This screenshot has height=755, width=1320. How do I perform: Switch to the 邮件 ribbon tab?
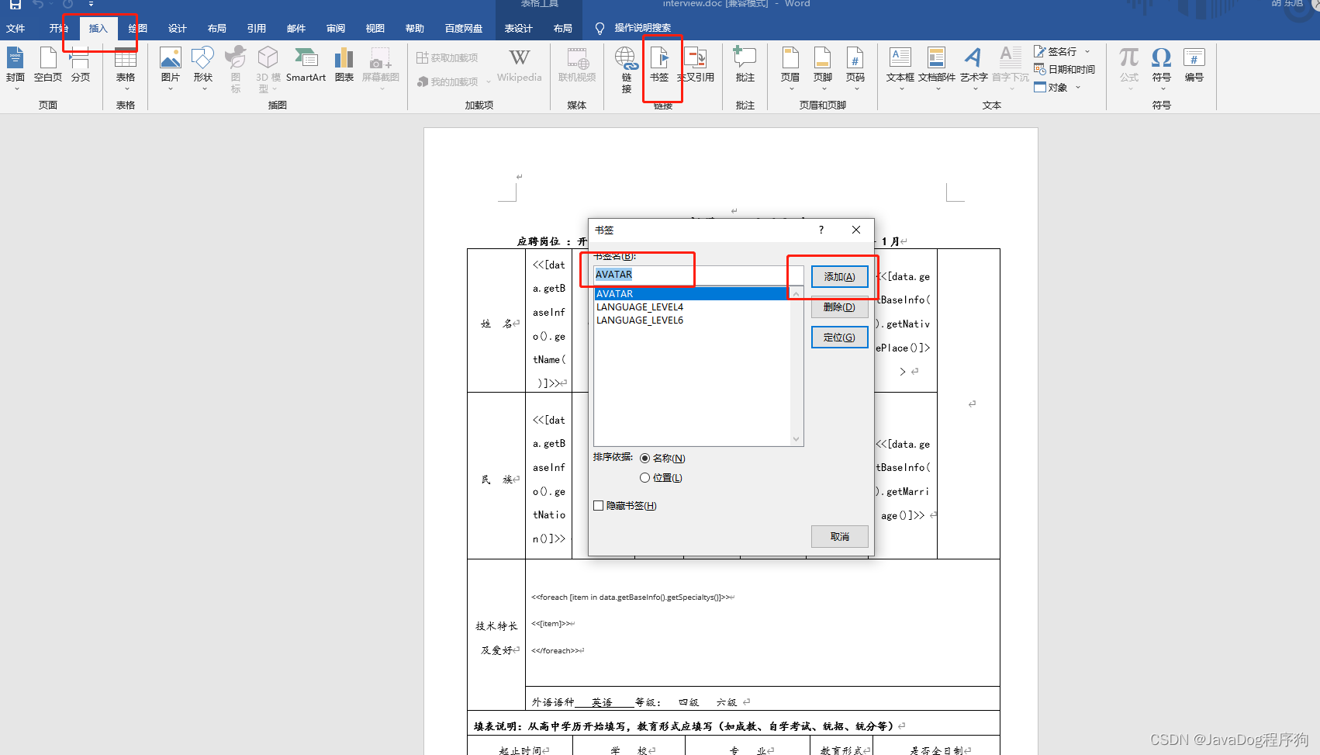(x=295, y=28)
